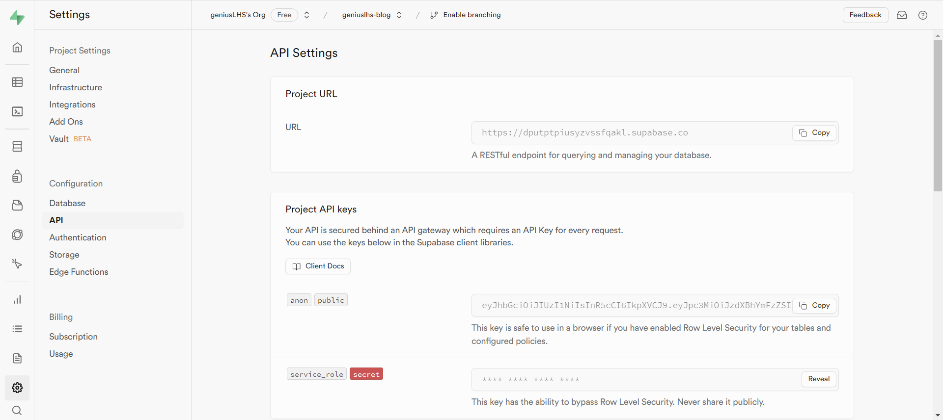This screenshot has width=943, height=420.
Task: Open the Authentication lock sidebar icon
Action: coord(17,176)
